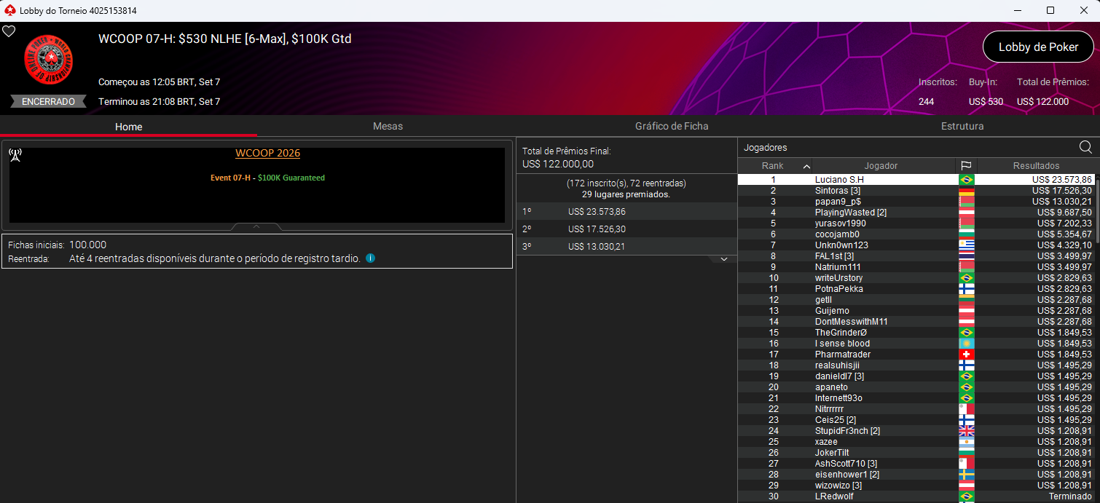This screenshot has height=503, width=1100.
Task: Click the flag column header icon
Action: point(966,166)
